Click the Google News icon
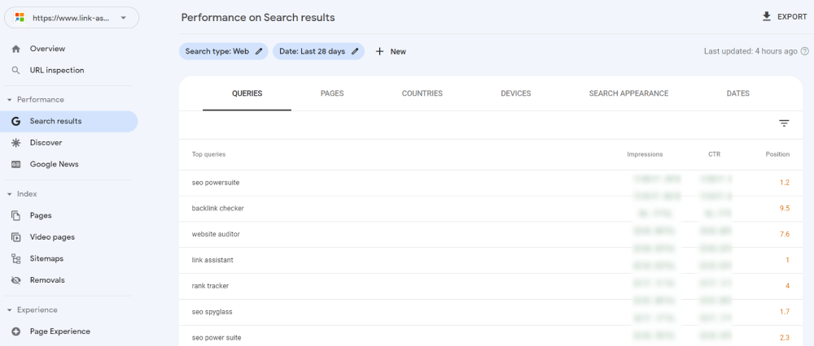Screen dimensions: 814x346 (x=16, y=164)
